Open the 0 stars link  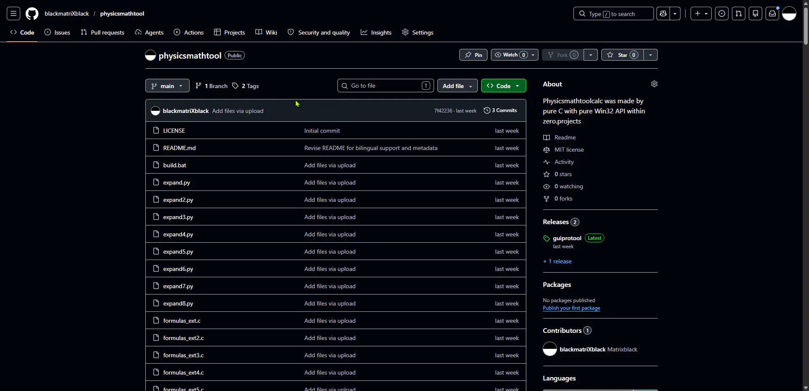563,174
